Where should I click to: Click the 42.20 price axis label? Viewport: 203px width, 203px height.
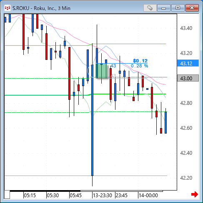(x=186, y=178)
